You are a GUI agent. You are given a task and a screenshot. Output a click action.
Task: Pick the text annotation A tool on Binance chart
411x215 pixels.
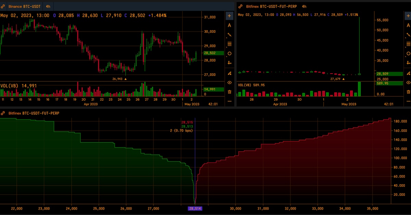coord(229,25)
